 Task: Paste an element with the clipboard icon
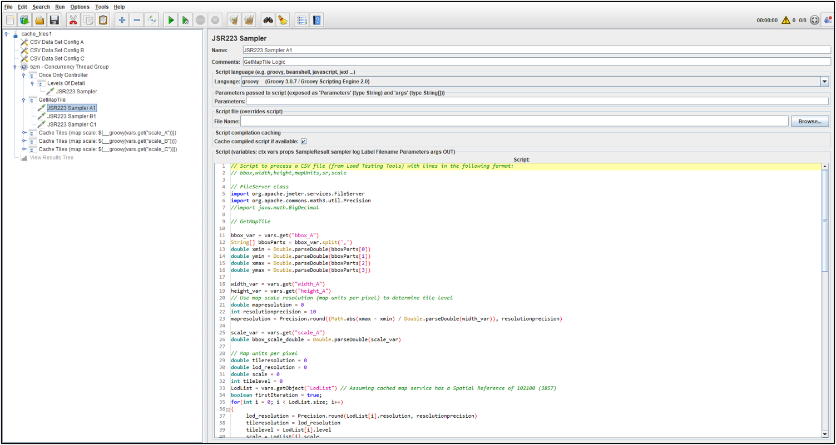(x=103, y=19)
